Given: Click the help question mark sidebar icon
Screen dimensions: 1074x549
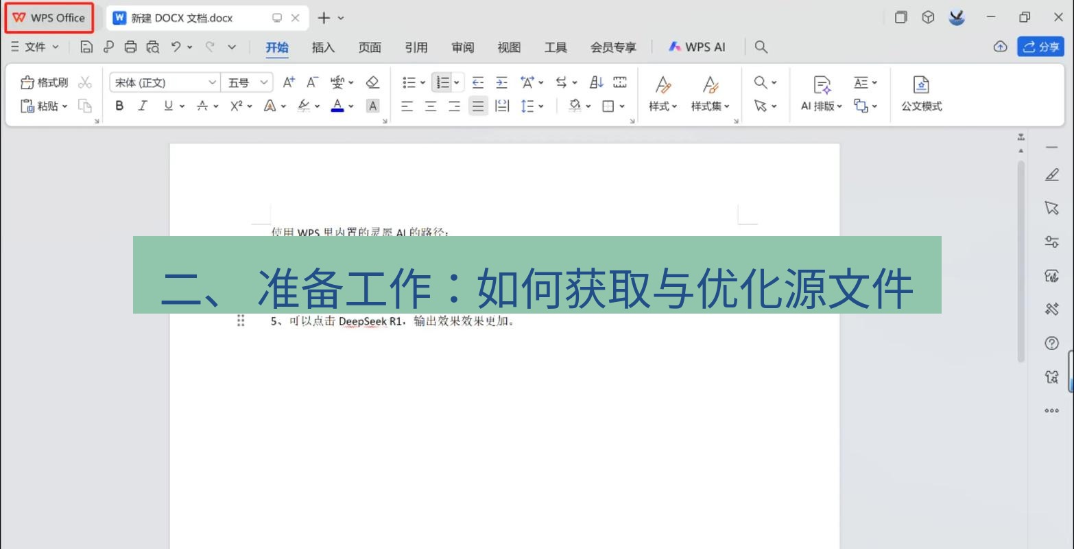Looking at the screenshot, I should pos(1051,343).
